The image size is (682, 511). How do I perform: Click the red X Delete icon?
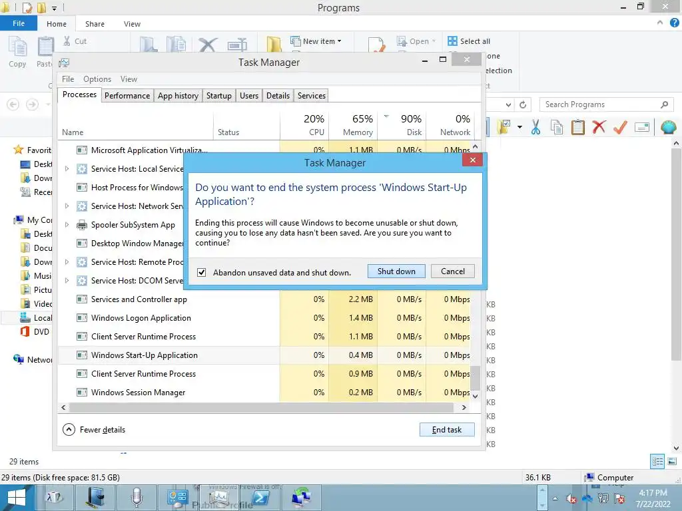(x=599, y=127)
